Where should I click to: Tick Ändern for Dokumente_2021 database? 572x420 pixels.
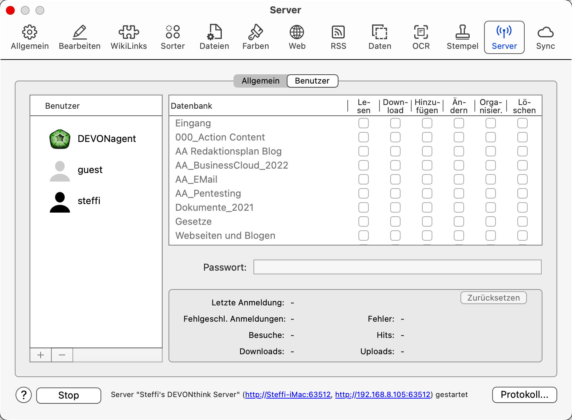[459, 207]
